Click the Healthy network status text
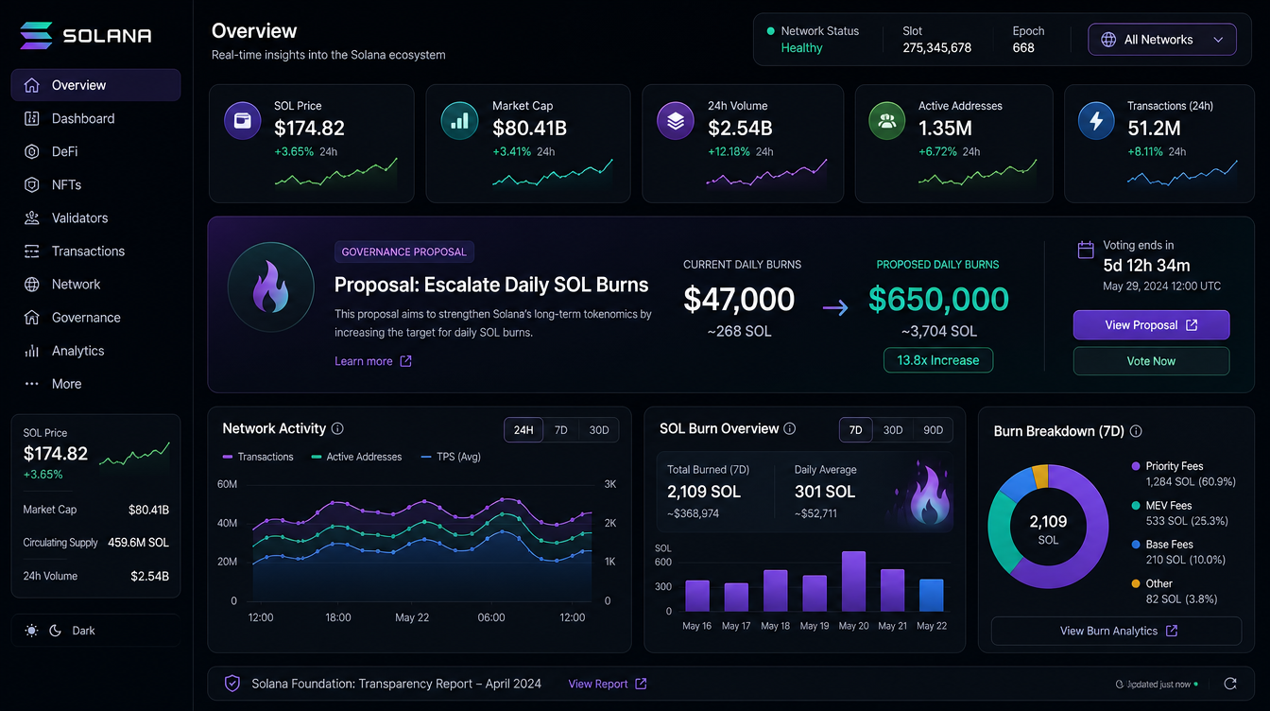Image resolution: width=1270 pixels, height=711 pixels. 801,48
